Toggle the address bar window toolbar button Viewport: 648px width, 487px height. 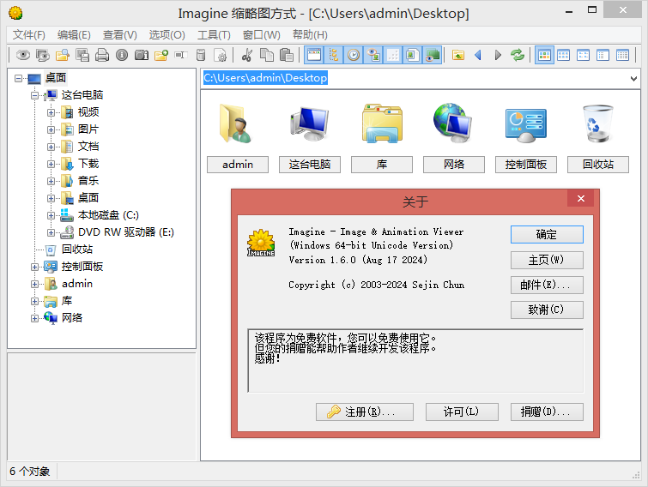[314, 55]
